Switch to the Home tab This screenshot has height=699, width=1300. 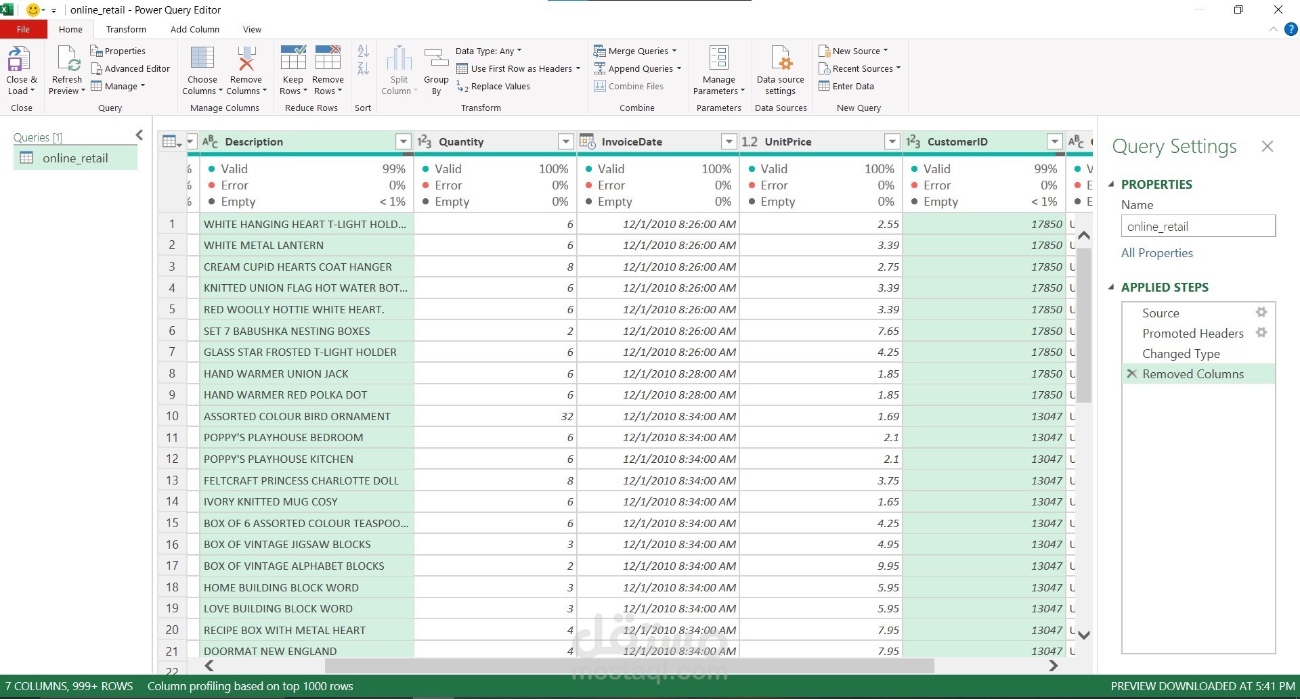pos(70,29)
